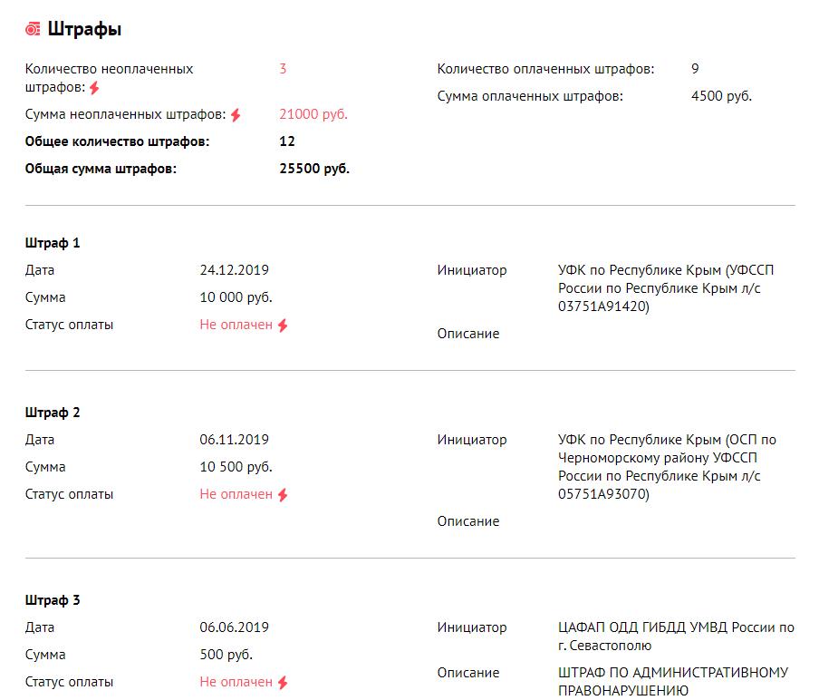
Task: Select the Штраф 3 heading
Action: pyautogui.click(x=53, y=600)
